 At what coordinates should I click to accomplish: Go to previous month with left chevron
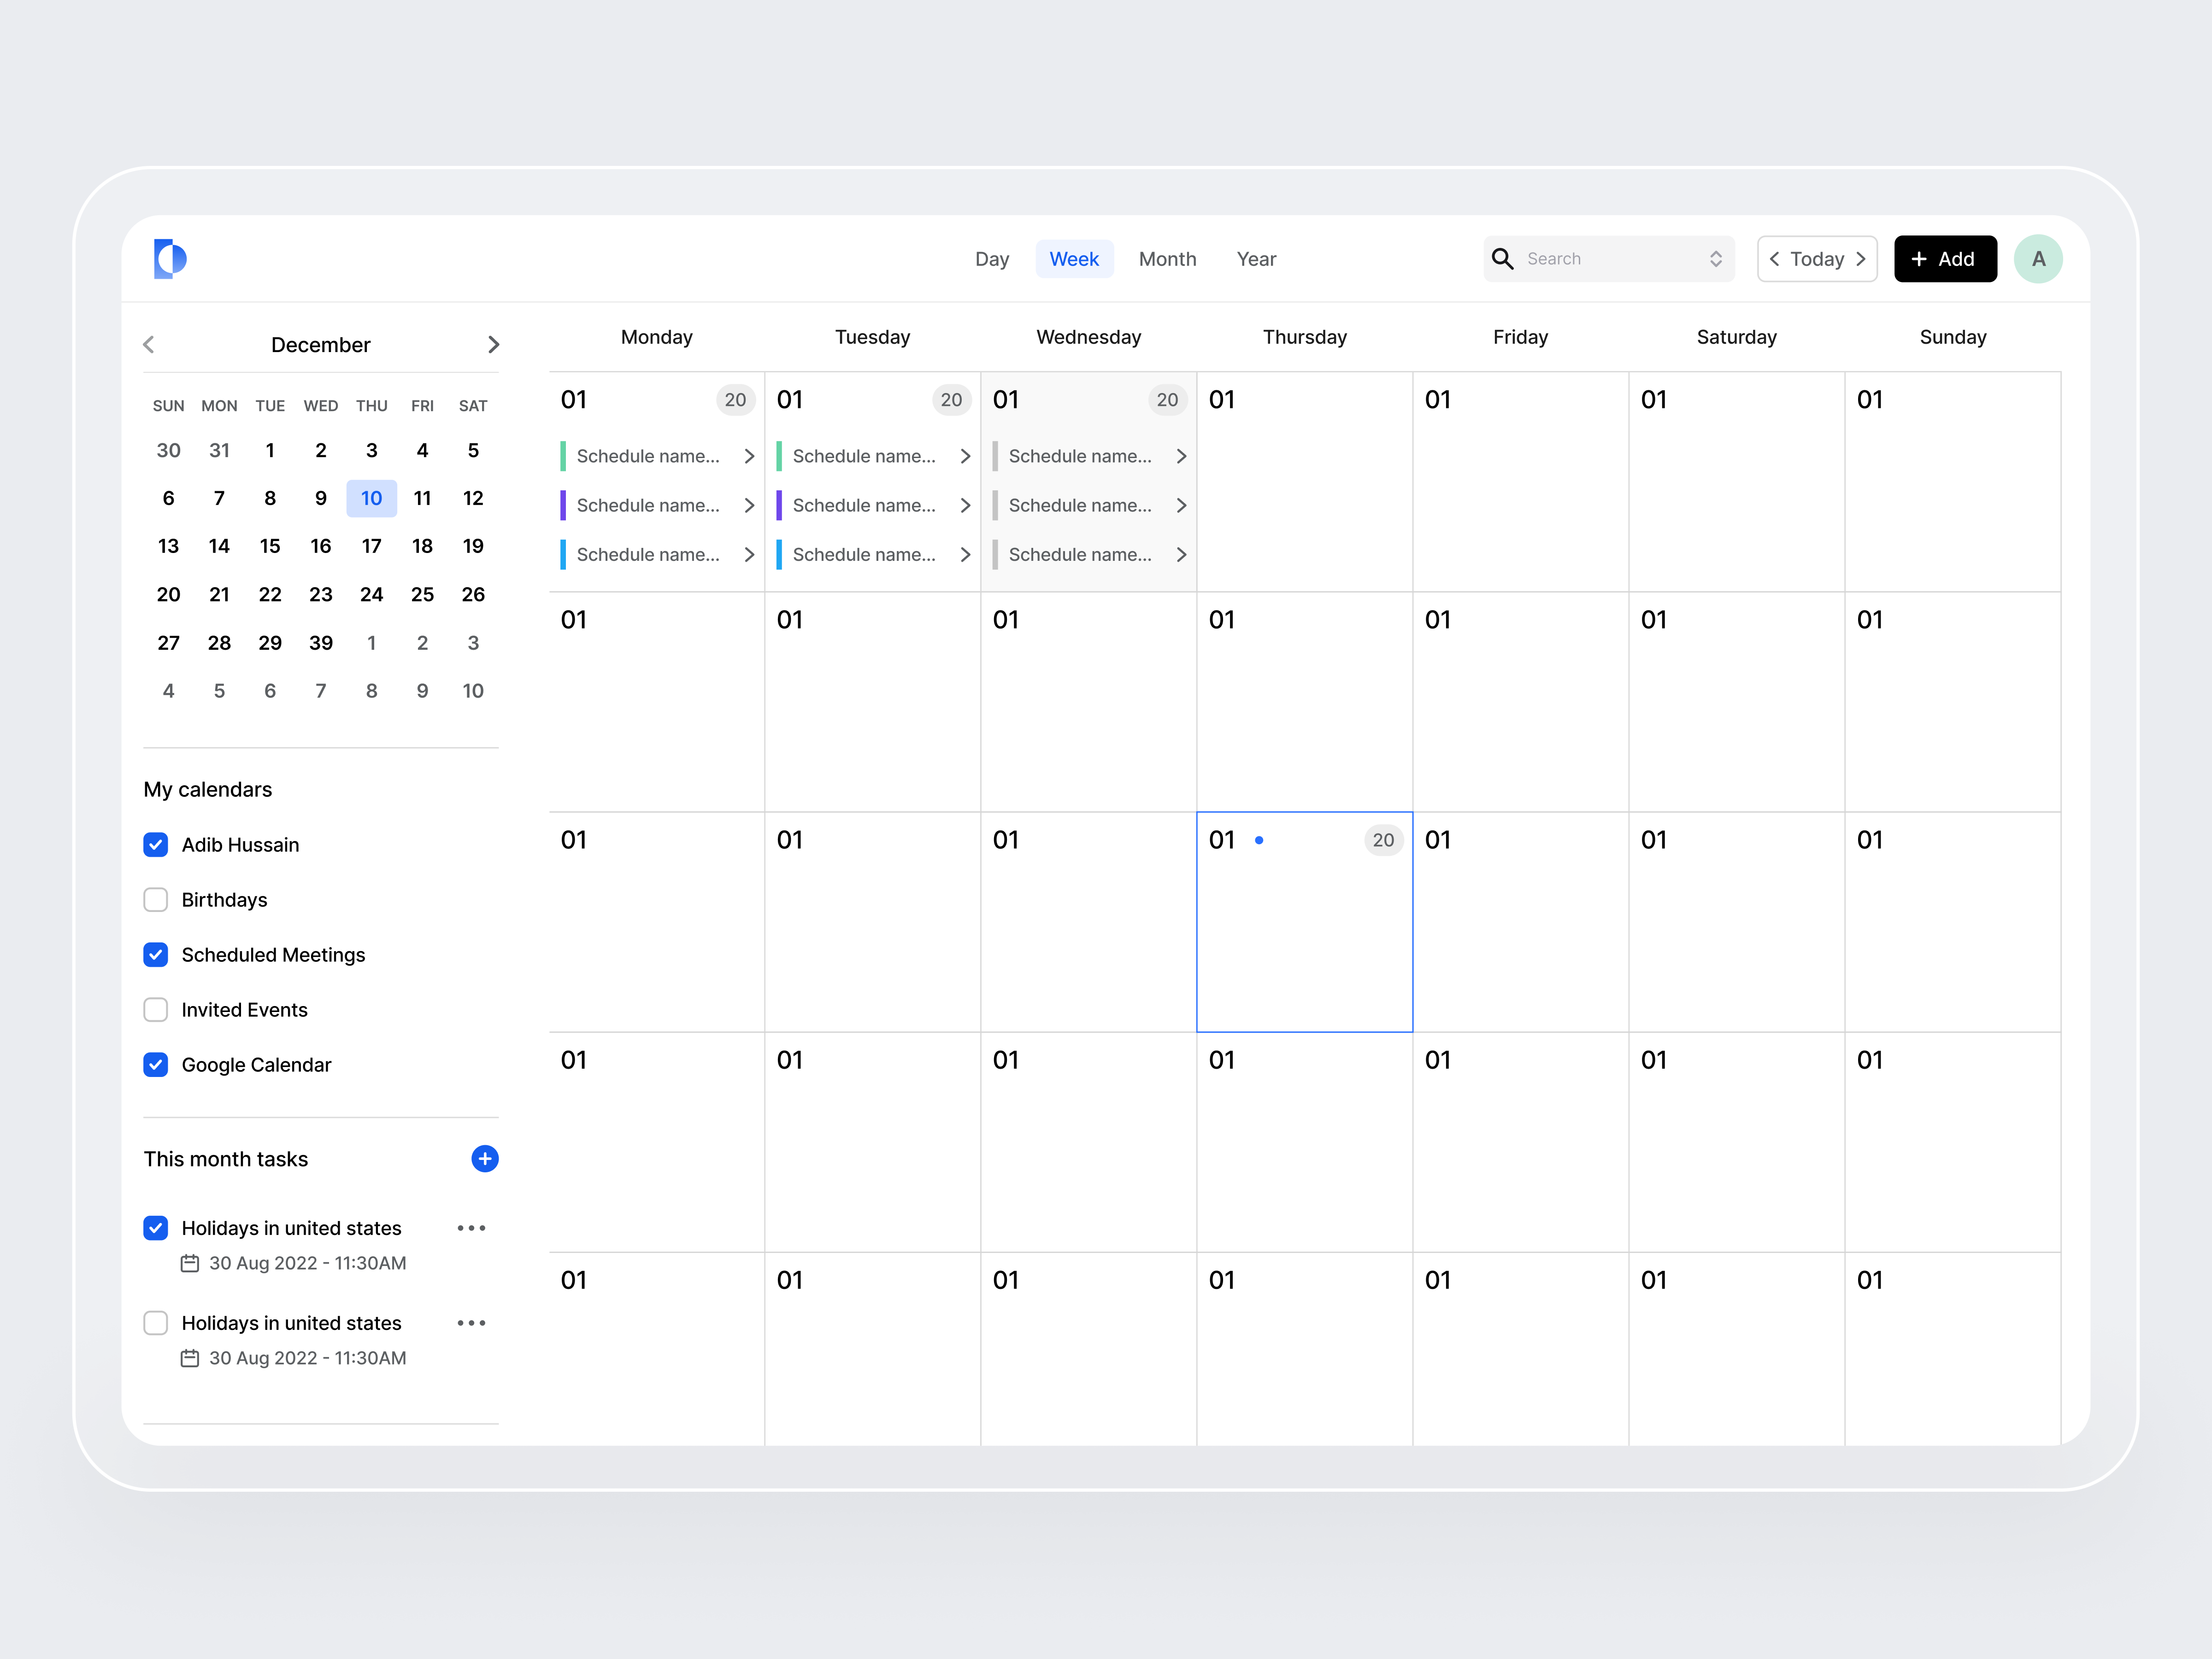(x=148, y=344)
